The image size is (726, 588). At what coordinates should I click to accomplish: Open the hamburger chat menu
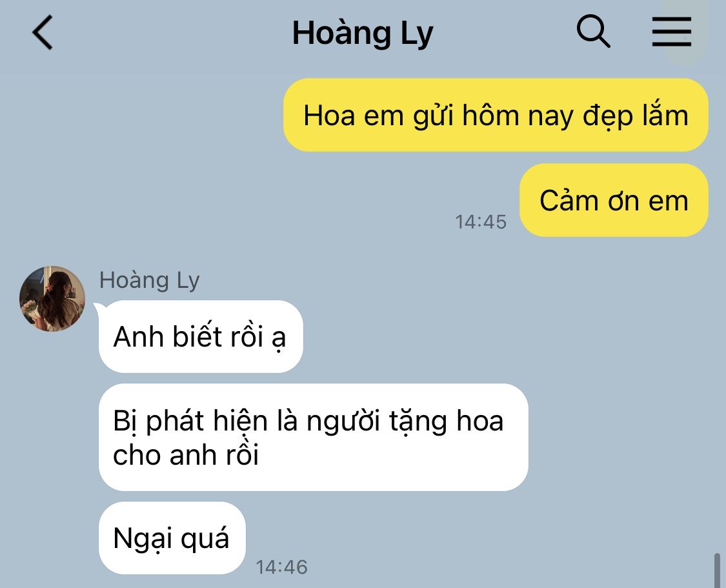coord(671,32)
